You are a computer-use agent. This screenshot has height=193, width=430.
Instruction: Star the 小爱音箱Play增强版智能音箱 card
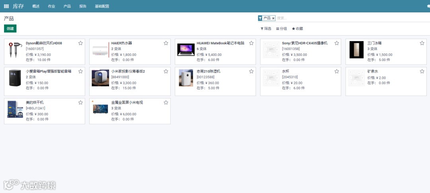pos(80,71)
